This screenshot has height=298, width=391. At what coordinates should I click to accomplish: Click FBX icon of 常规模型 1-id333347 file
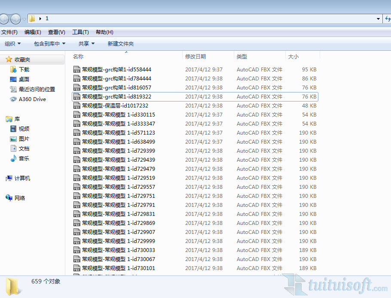(x=77, y=123)
